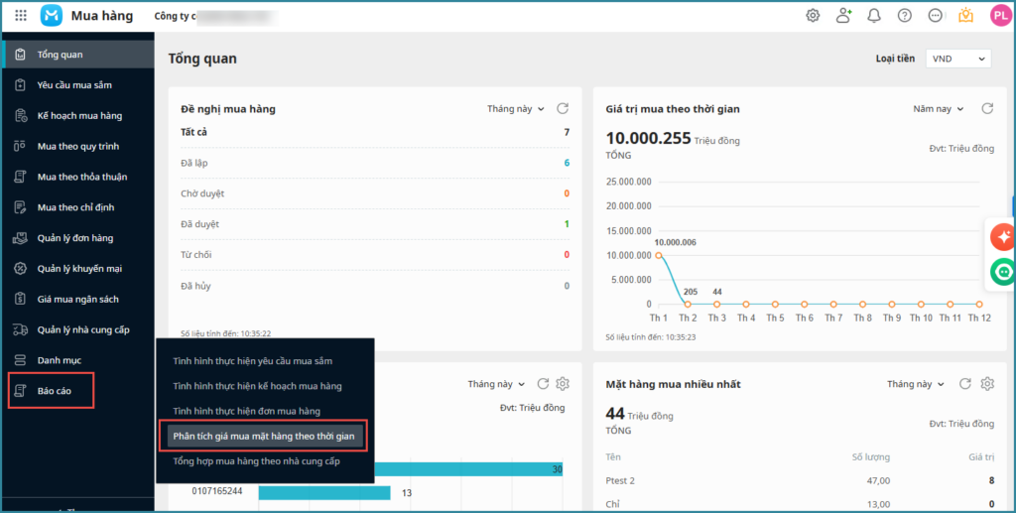Image resolution: width=1016 pixels, height=513 pixels.
Task: Select Phân tích giá mua mặt hàng theo thời gian
Action: (x=264, y=436)
